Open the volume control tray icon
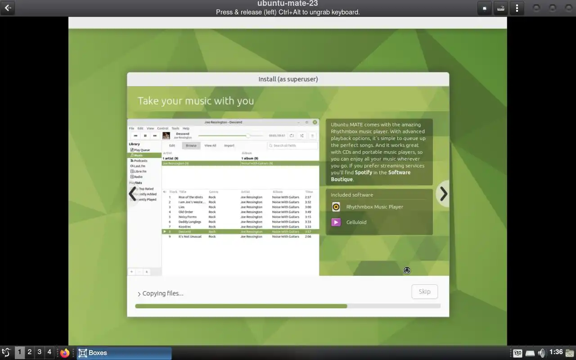Image resolution: width=576 pixels, height=360 pixels. pos(542,353)
